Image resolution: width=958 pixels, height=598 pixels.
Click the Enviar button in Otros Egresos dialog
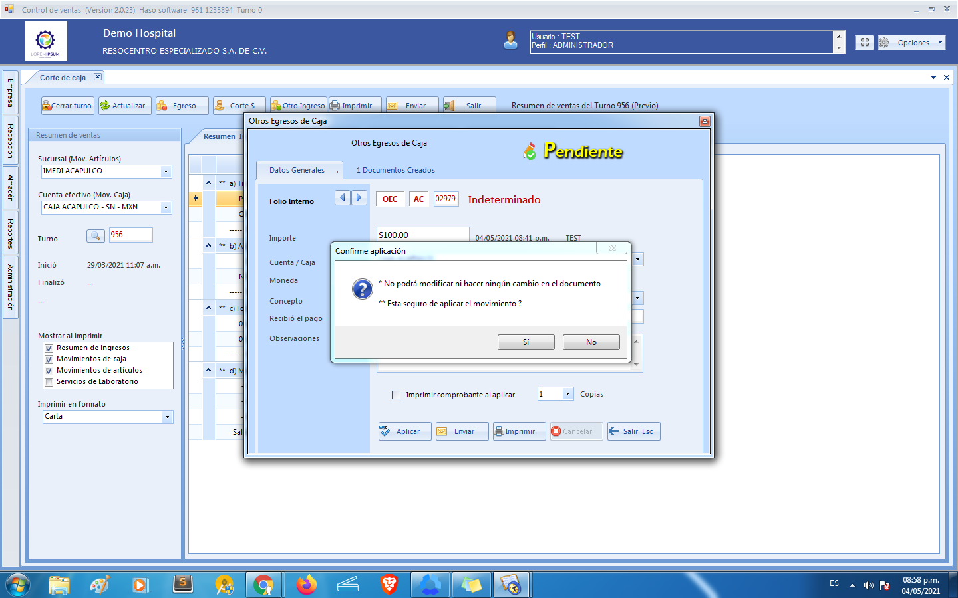click(462, 431)
